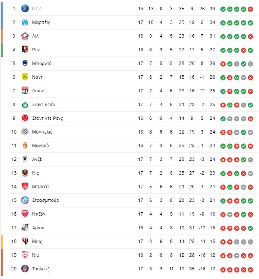
Task: Open the Μονπελιέ team link
Action: [x=42, y=132]
